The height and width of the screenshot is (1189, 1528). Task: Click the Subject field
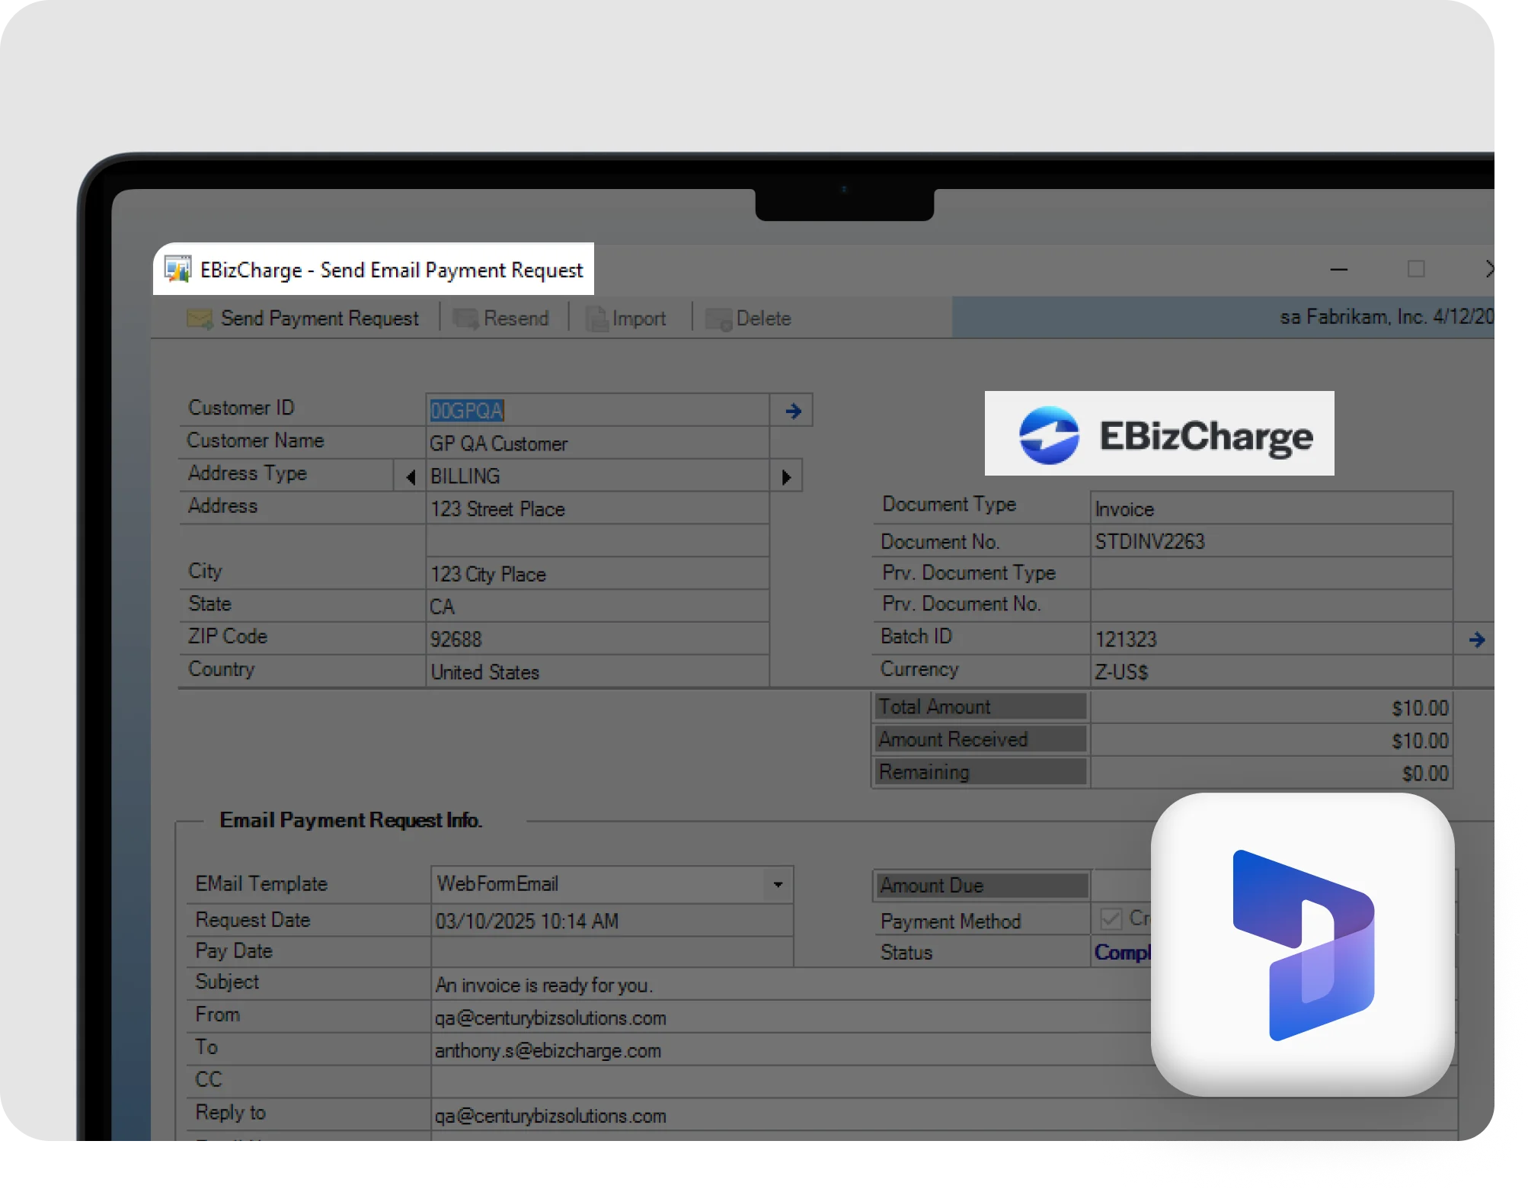coord(791,985)
